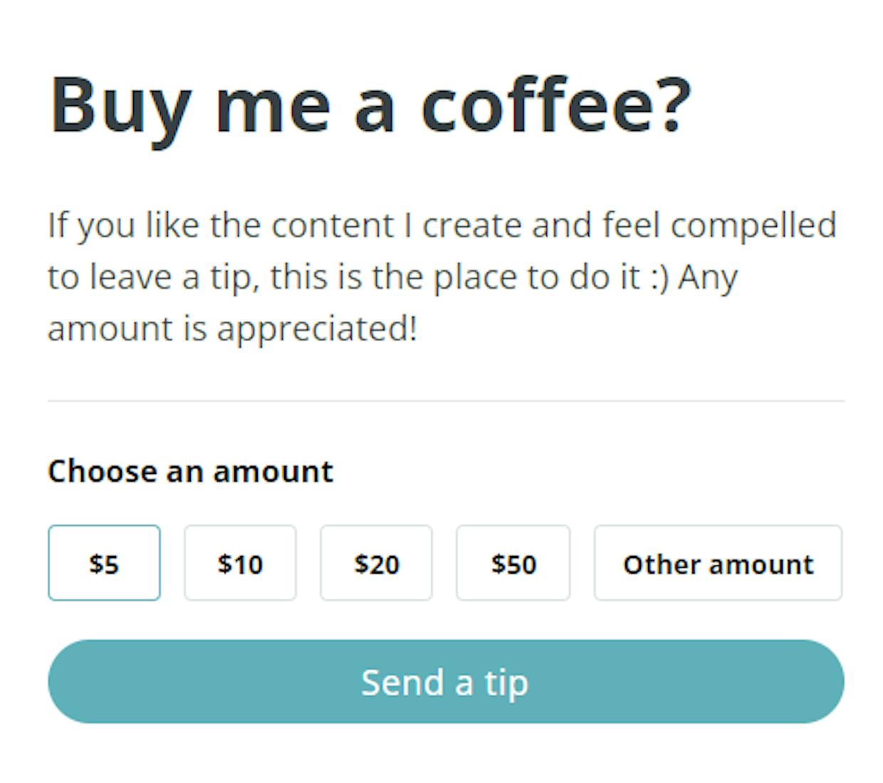883x783 pixels.
Task: Click the ":)" smiley in the description
Action: (659, 277)
